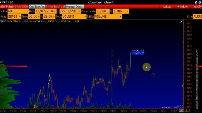This screenshot has height=113, width=202.
Task: Open the window menu
Action: pyautogui.click(x=182, y=7)
